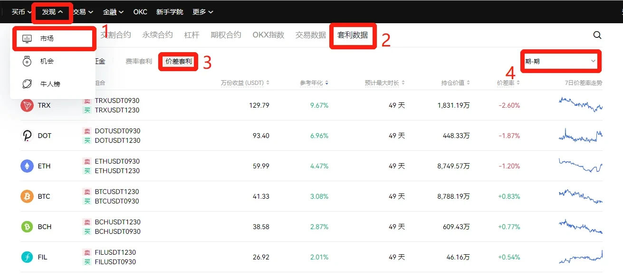The height and width of the screenshot is (277, 623).
Task: Select the 价差套利 sub-tab
Action: (x=178, y=61)
